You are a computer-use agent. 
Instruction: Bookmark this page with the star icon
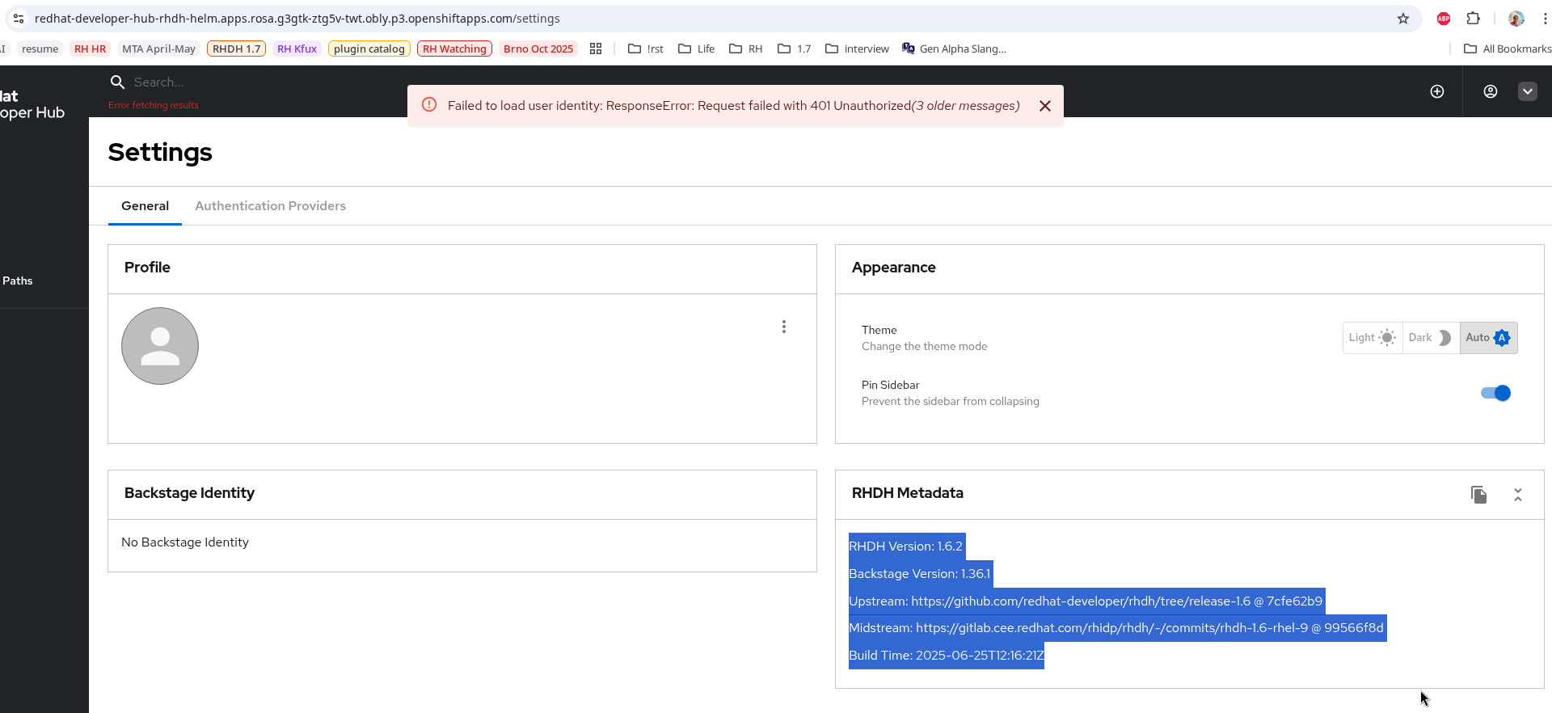[1403, 19]
